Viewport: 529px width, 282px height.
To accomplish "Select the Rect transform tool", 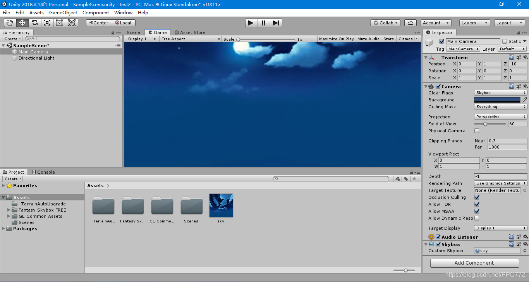I will [x=60, y=23].
